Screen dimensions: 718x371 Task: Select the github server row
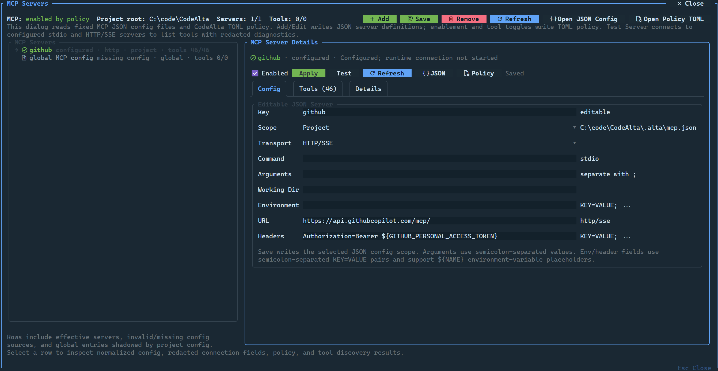123,50
